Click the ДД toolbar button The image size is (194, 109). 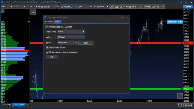116,7
